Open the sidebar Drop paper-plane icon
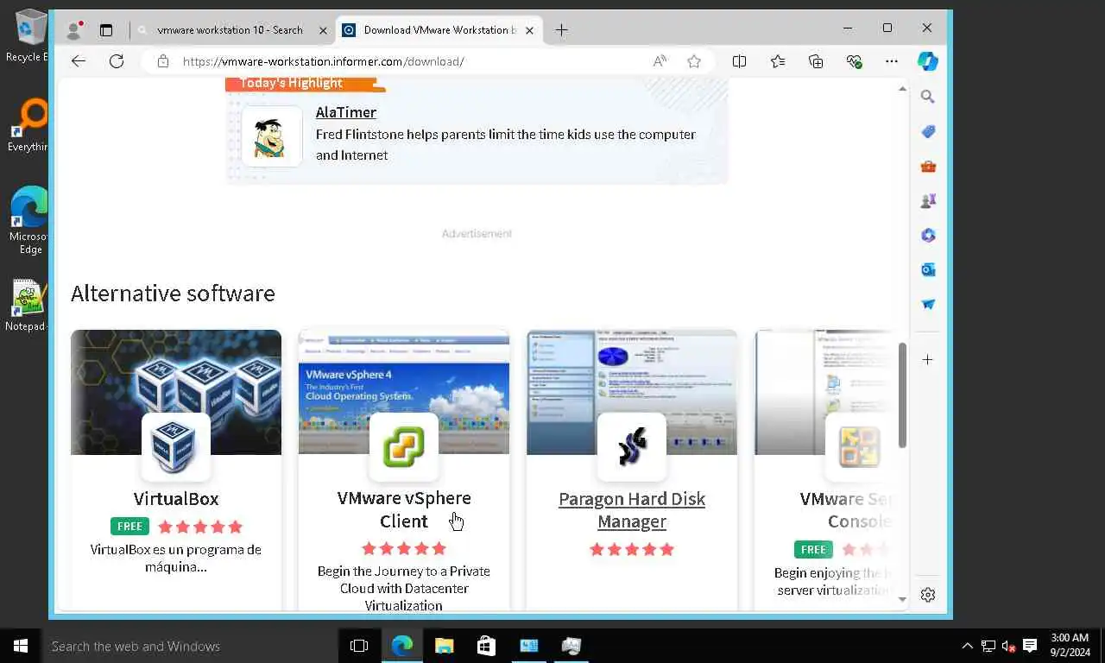The height and width of the screenshot is (663, 1105). point(928,304)
